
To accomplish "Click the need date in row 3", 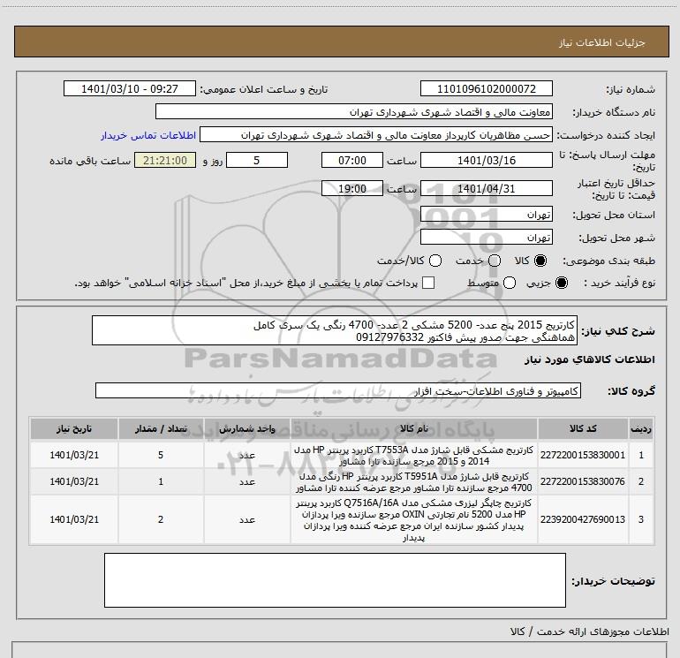I will 74,519.
